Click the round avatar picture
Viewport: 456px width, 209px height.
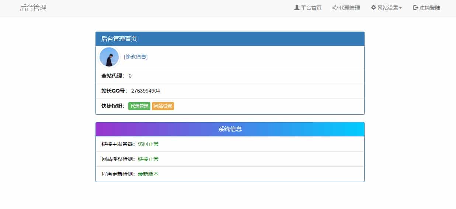point(109,57)
